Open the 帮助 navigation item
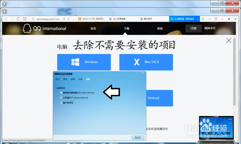This screenshot has width=241, height=144. (x=160, y=28)
